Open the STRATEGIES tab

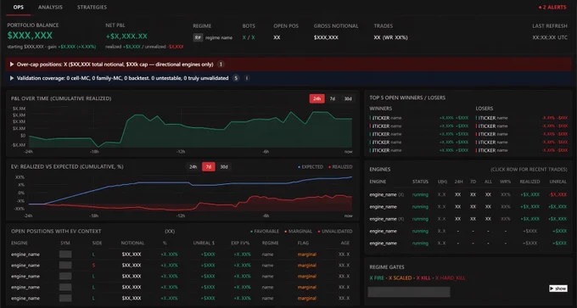point(92,8)
